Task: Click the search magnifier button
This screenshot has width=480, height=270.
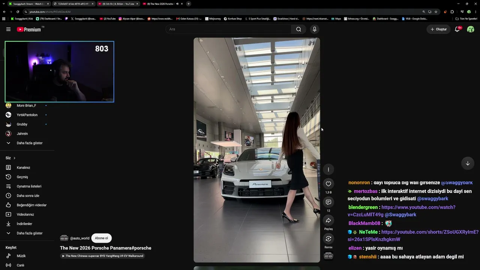Action: point(298,29)
